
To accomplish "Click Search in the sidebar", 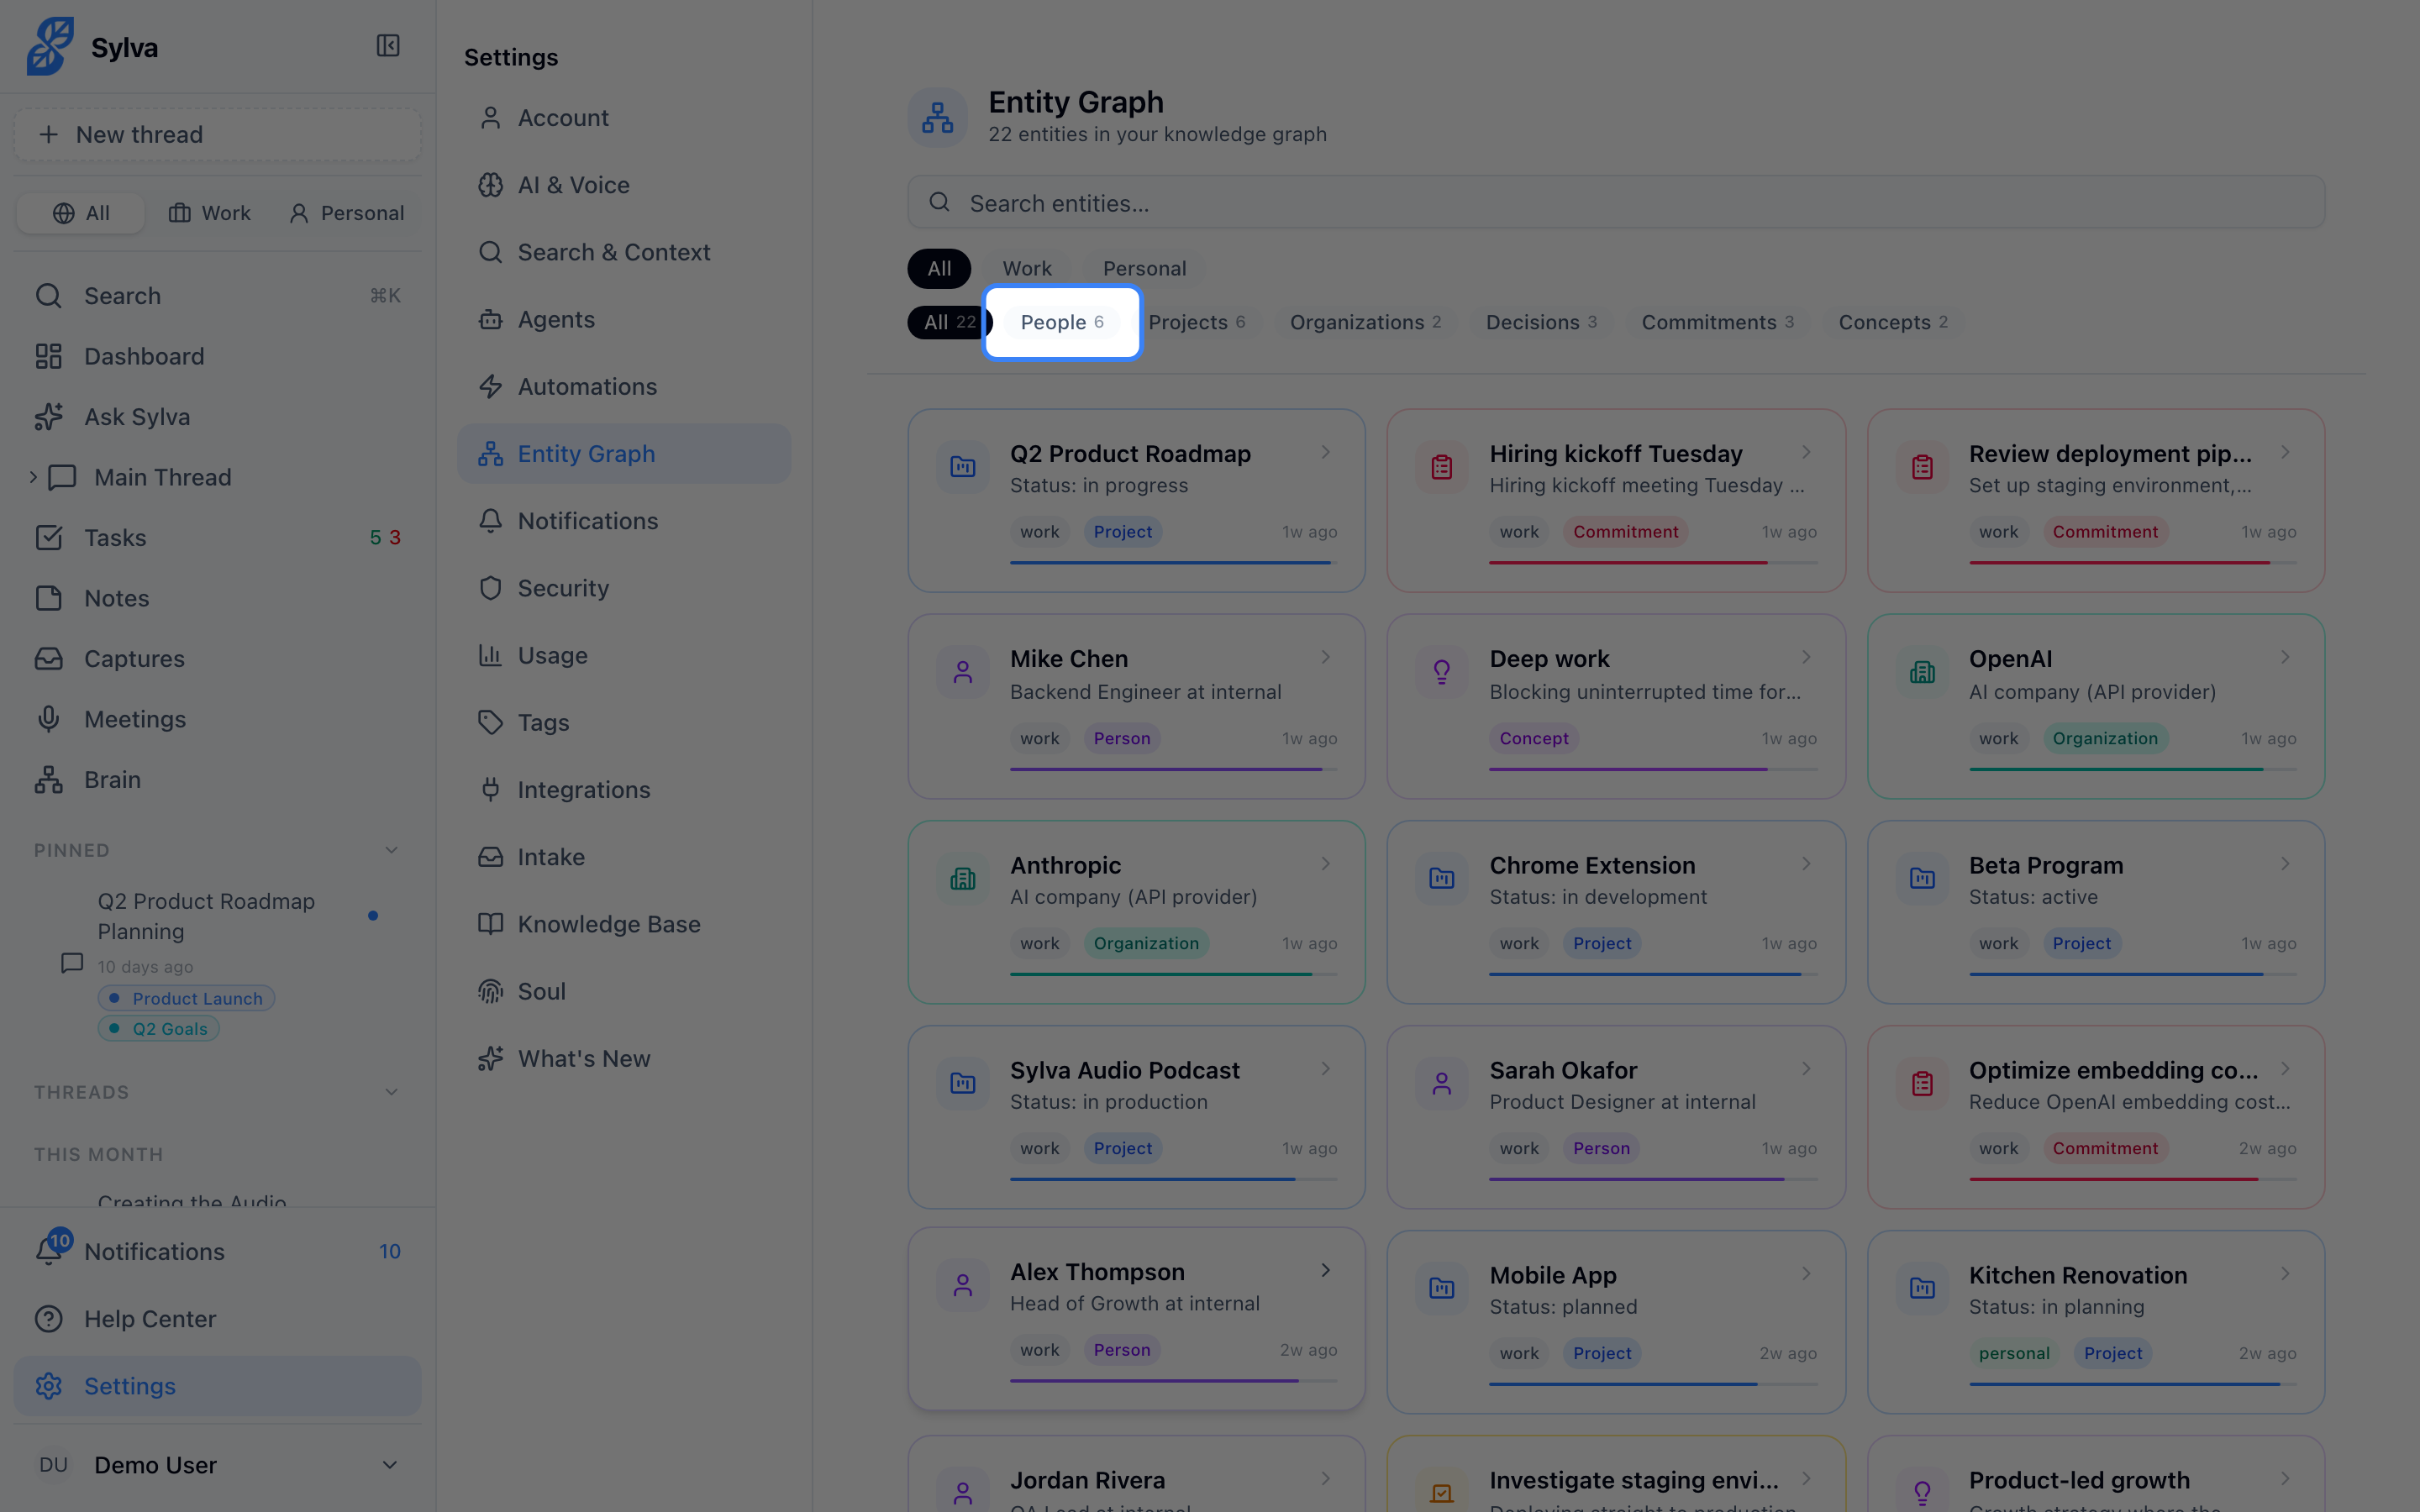I will [217, 296].
